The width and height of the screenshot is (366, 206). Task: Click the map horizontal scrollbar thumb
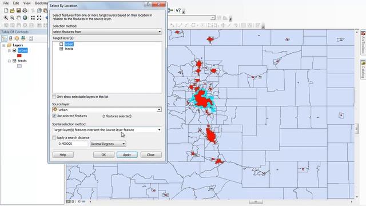click(256, 201)
